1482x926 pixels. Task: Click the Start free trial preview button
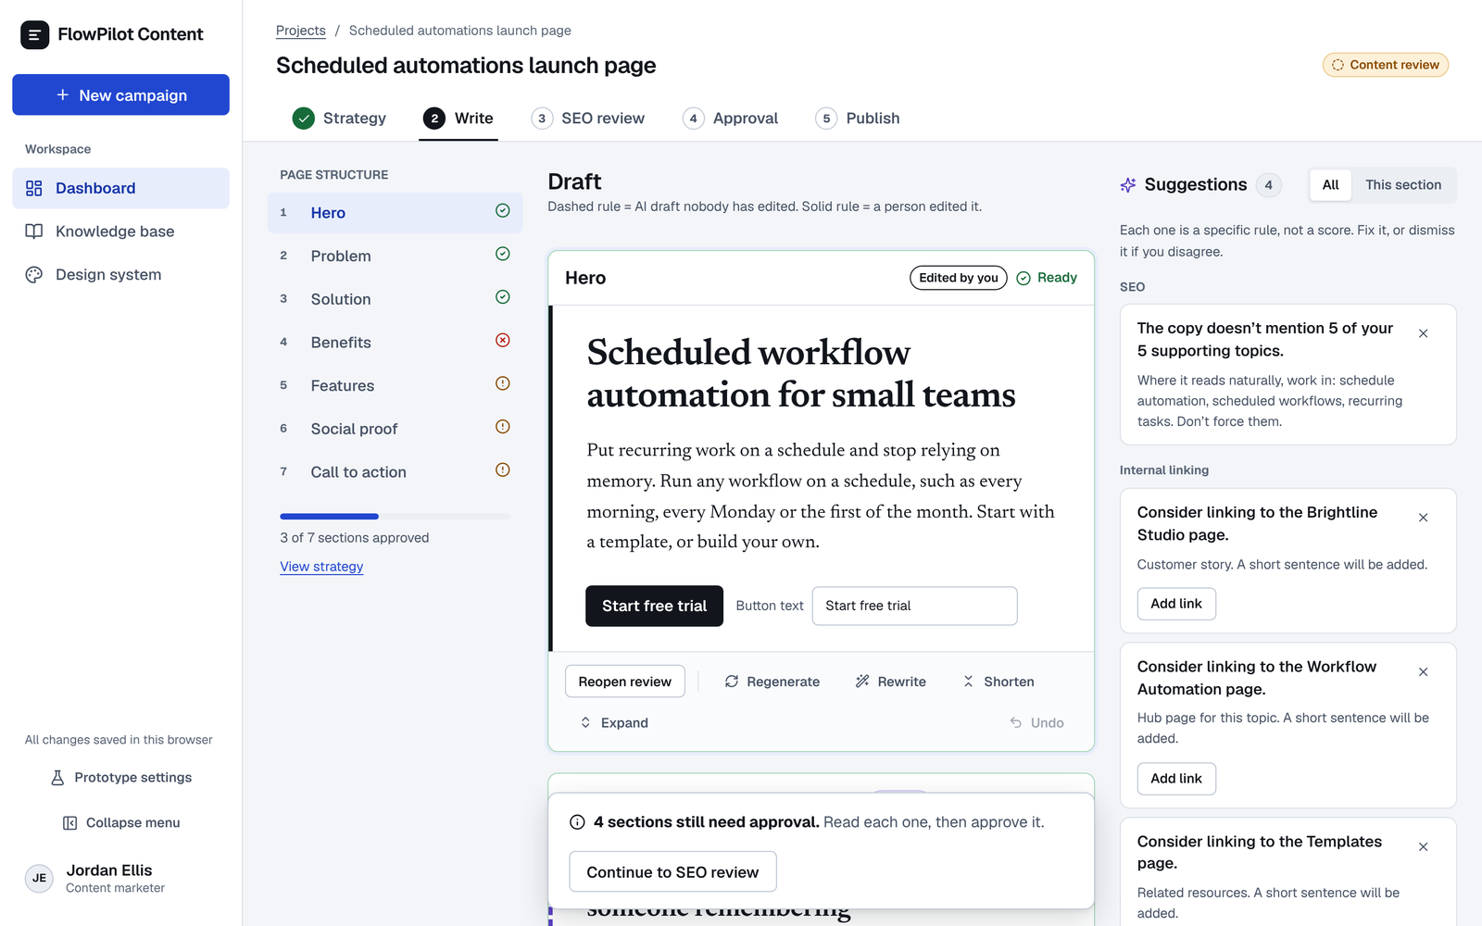pyautogui.click(x=654, y=606)
